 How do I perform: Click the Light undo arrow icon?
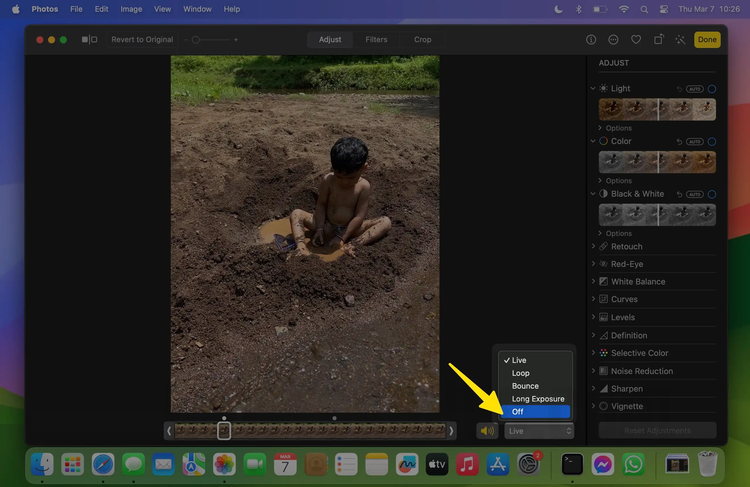679,89
